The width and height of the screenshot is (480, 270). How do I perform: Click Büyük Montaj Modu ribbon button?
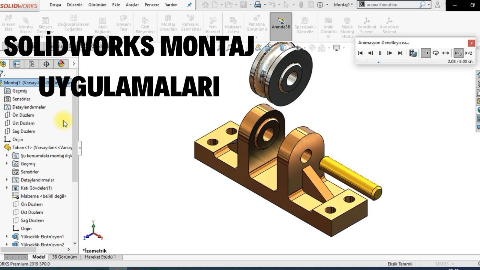pos(347,27)
